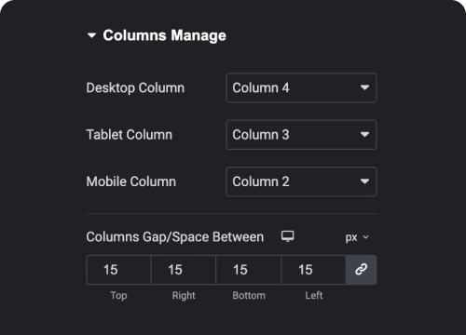Click the Tablet Column label

(x=130, y=135)
